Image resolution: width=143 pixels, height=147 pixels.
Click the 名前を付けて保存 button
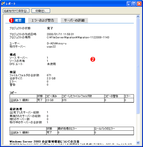[16, 11]
